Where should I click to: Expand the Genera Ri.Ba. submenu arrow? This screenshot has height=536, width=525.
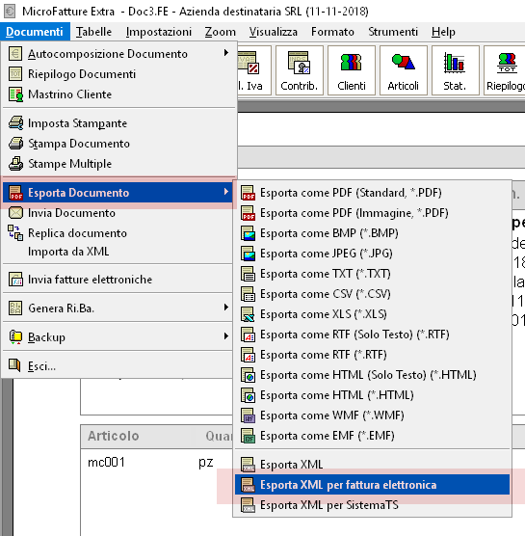(225, 307)
